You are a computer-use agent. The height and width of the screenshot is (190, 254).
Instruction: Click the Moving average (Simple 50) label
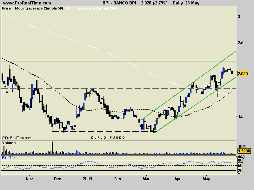[39, 9]
